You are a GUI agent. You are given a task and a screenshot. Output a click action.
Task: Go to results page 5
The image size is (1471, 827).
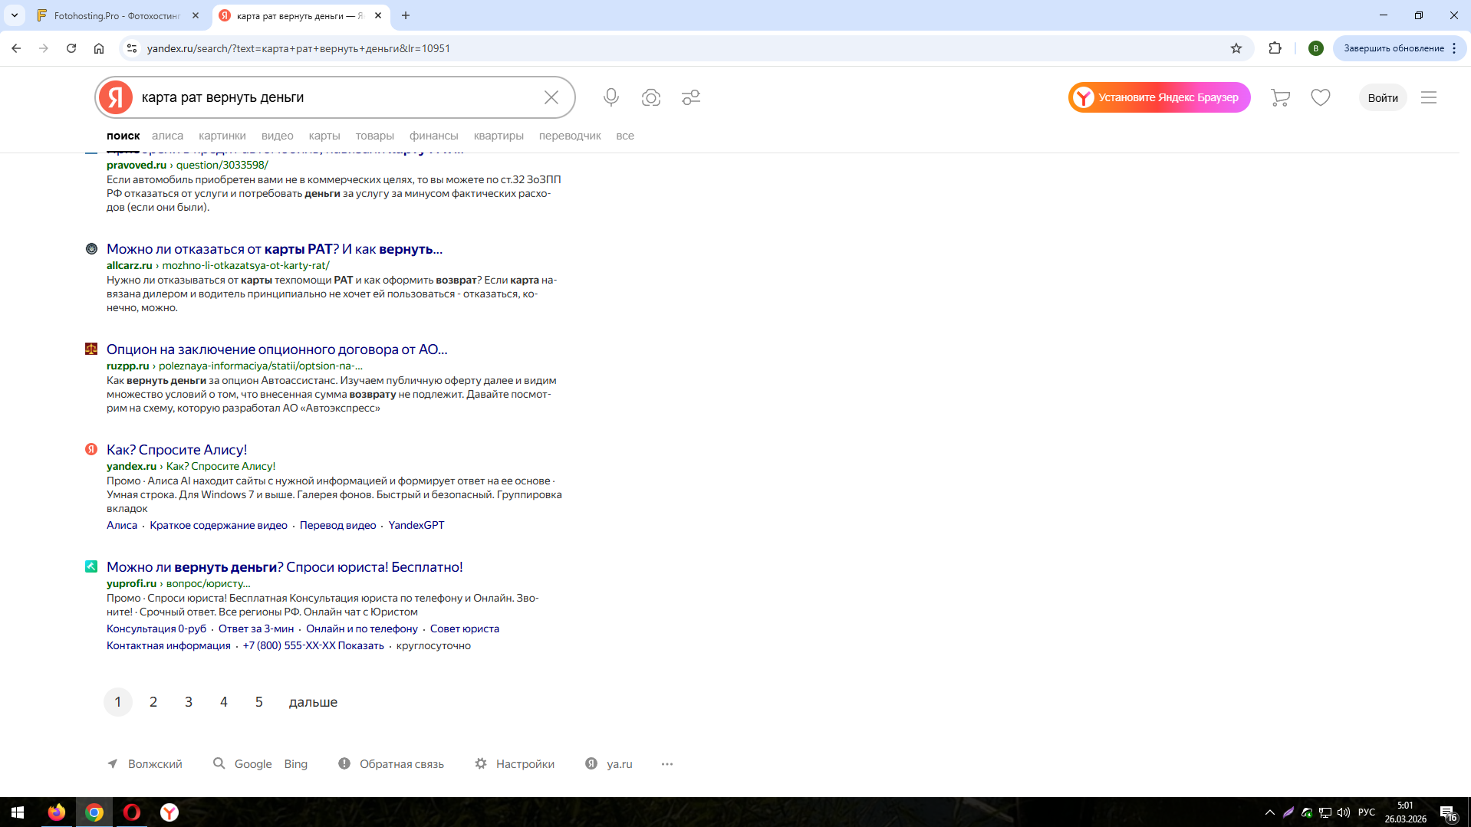click(259, 702)
